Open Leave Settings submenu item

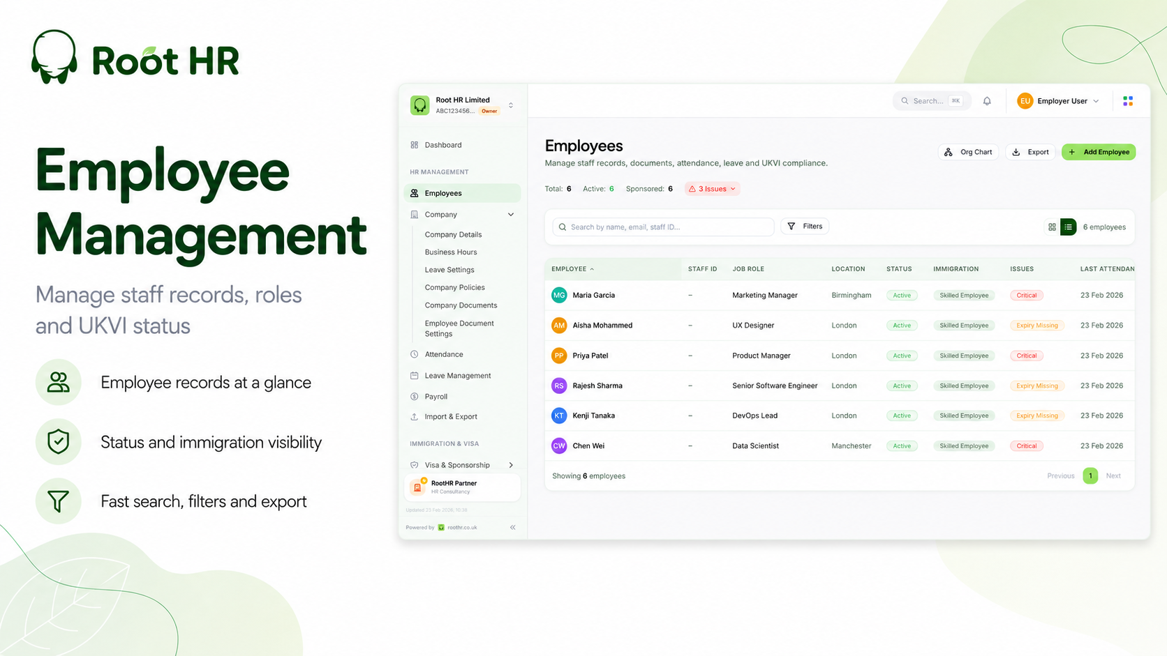(449, 270)
